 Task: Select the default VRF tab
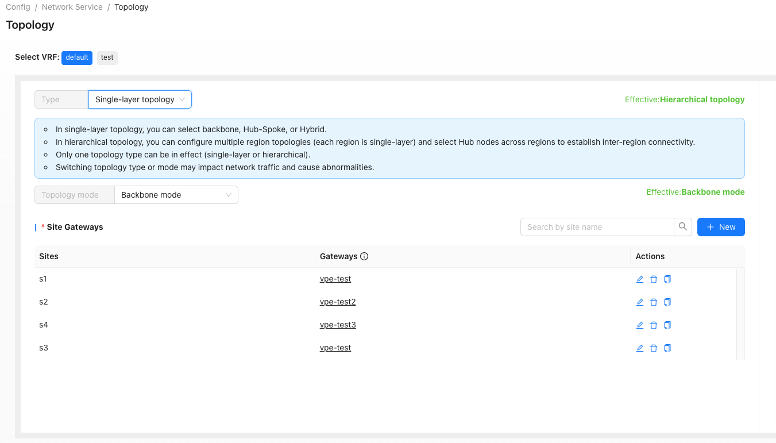click(77, 57)
